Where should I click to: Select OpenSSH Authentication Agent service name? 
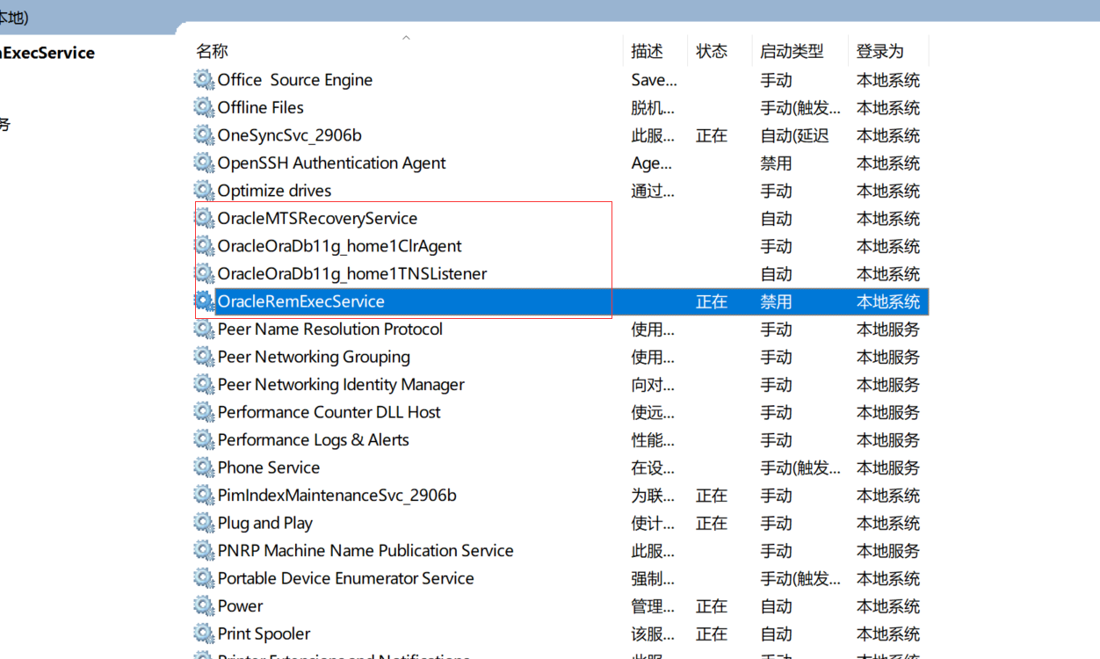coord(332,163)
